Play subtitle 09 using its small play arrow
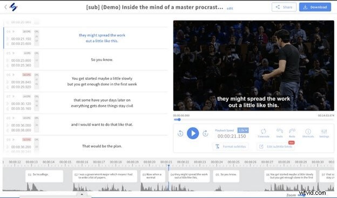This screenshot has width=337, height=198. 14,140
